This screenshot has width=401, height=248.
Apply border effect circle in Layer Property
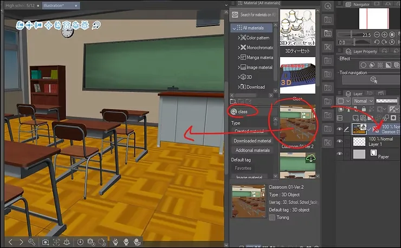[x=363, y=65]
